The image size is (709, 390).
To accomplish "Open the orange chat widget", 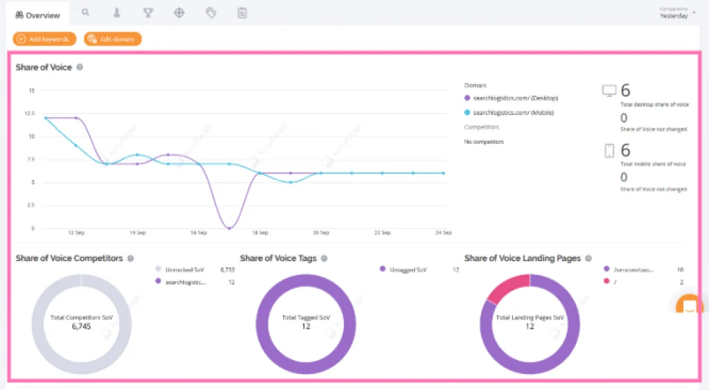I will (x=689, y=305).
